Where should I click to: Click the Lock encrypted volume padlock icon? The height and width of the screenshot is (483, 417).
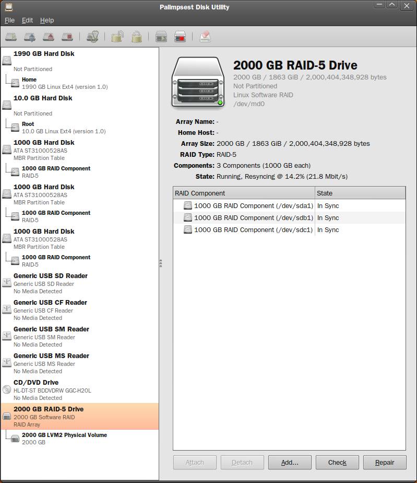137,37
